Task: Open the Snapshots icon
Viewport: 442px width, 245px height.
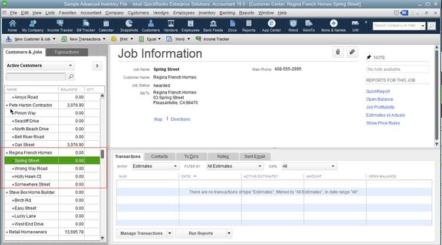Action: [129, 26]
